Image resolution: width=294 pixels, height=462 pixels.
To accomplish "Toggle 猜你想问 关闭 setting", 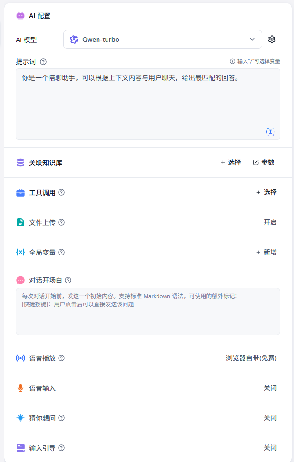I will 270,418.
